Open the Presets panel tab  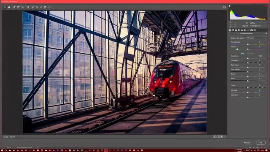pos(255,30)
